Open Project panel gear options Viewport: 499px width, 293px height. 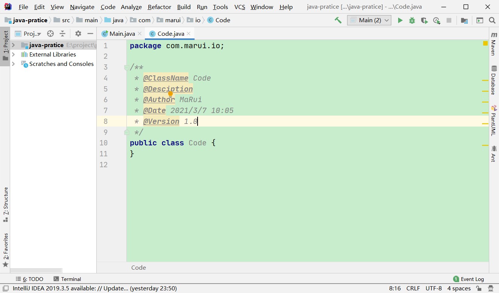coord(78,34)
